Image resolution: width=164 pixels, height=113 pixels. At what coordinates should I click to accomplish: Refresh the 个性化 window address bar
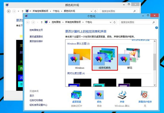(x=115, y=22)
